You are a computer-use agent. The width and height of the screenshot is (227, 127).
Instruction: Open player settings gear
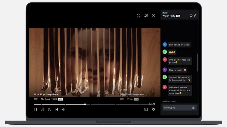[x=154, y=109]
